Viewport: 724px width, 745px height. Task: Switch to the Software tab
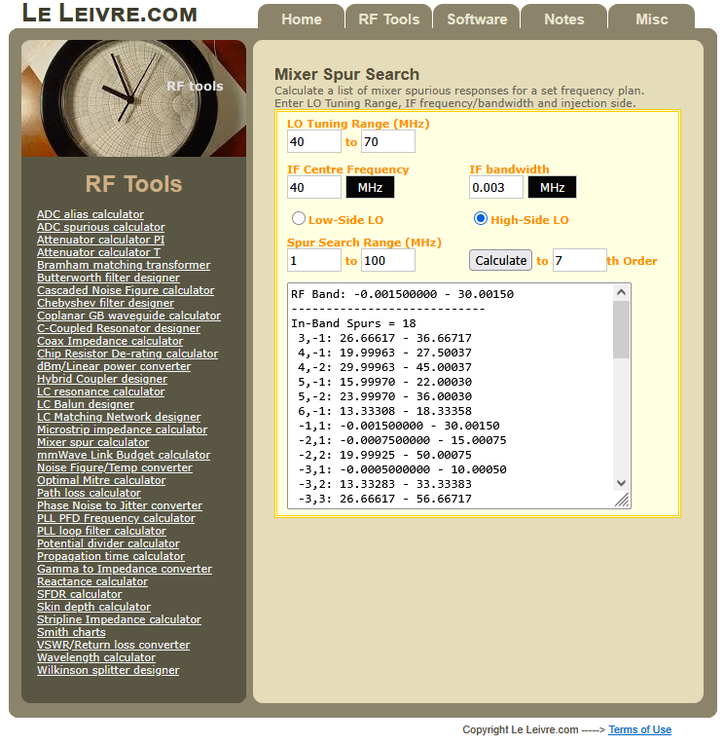pyautogui.click(x=476, y=19)
